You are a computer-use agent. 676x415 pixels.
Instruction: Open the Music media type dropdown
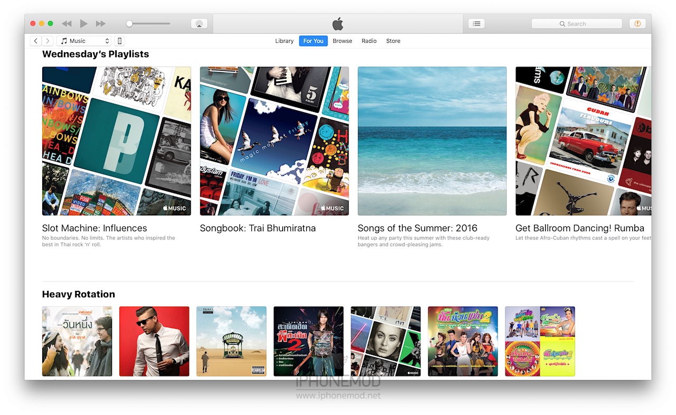coord(84,41)
